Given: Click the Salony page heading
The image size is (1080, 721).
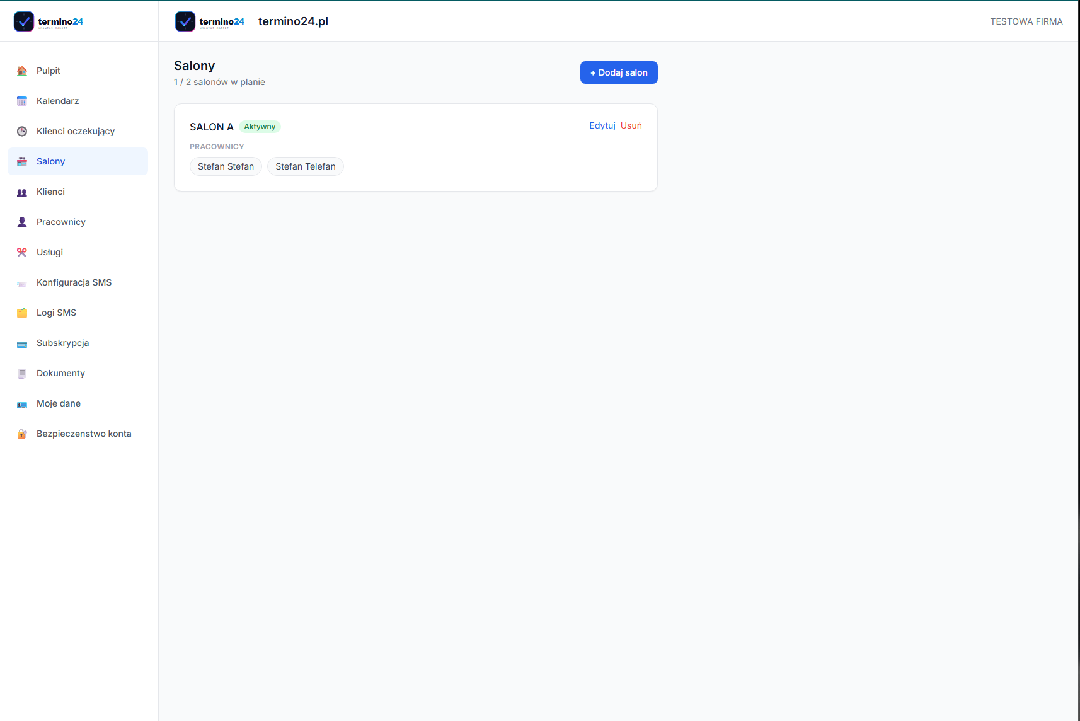Looking at the screenshot, I should point(195,66).
